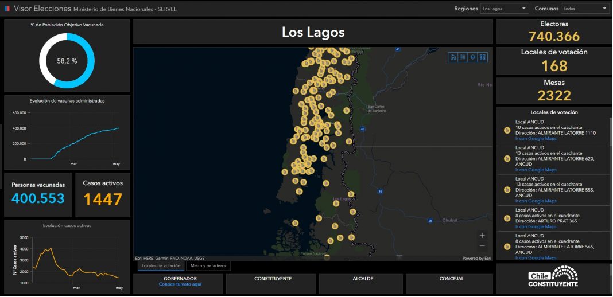Switch to Metro y paraderos tab

[x=209, y=266]
